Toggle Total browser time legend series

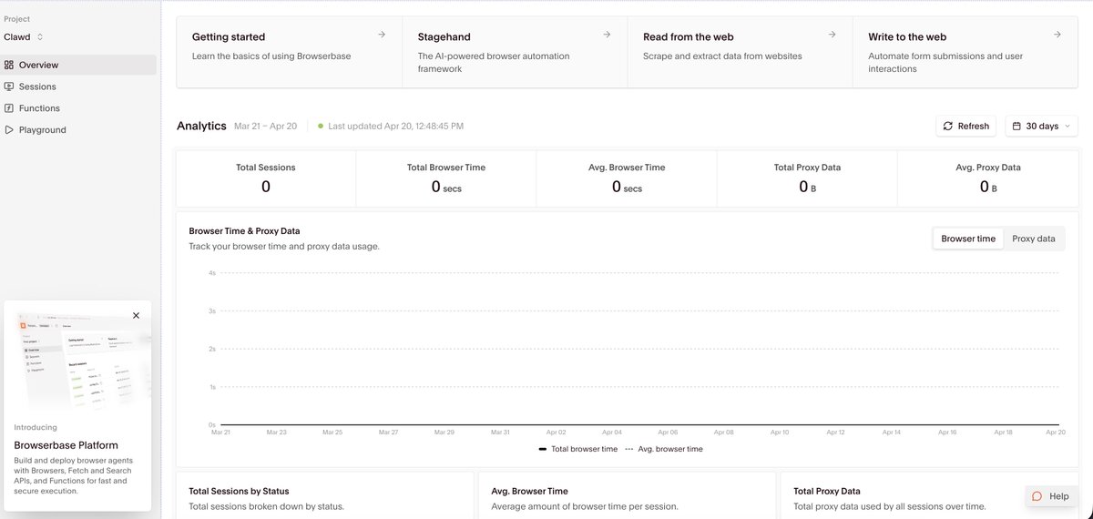pos(577,449)
